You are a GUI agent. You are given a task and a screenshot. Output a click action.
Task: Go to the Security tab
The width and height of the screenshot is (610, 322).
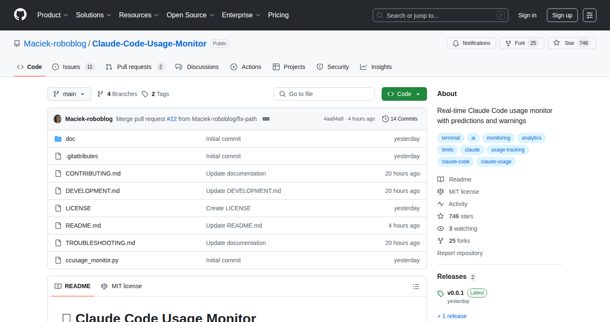[333, 67]
